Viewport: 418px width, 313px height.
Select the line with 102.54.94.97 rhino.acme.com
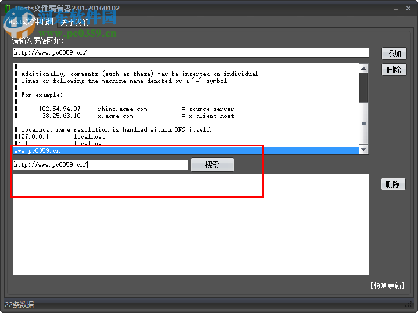point(186,109)
